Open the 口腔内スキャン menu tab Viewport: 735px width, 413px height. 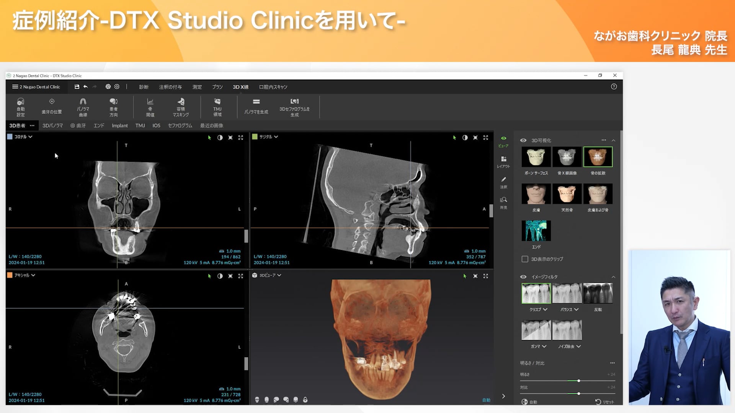coord(273,87)
